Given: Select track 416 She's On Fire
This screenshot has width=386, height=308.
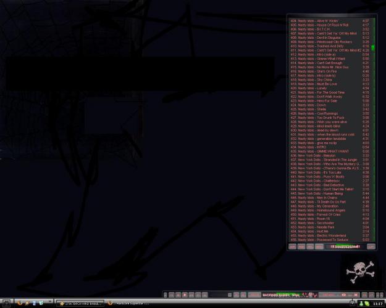Looking at the screenshot, I should click(x=329, y=71).
